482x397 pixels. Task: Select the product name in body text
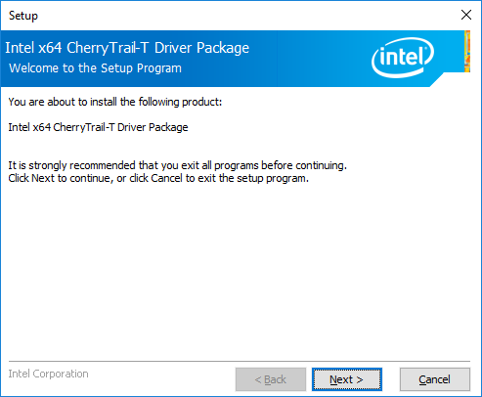(x=98, y=127)
